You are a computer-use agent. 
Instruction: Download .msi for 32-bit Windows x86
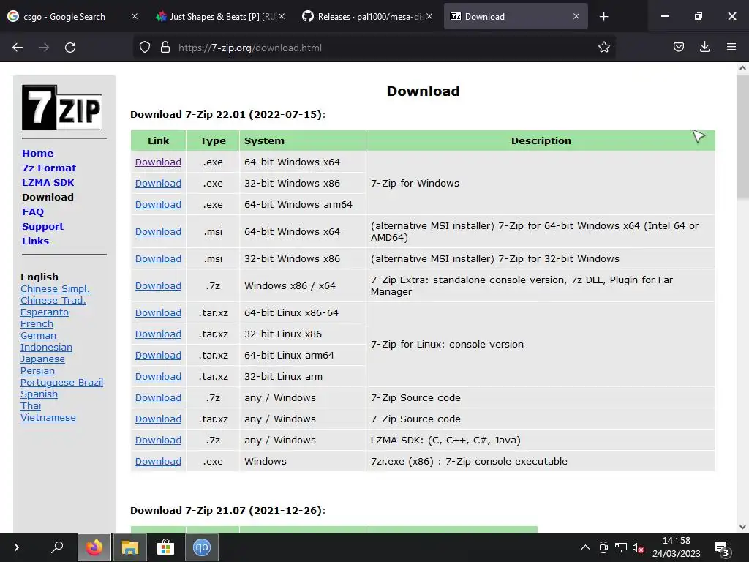(158, 258)
